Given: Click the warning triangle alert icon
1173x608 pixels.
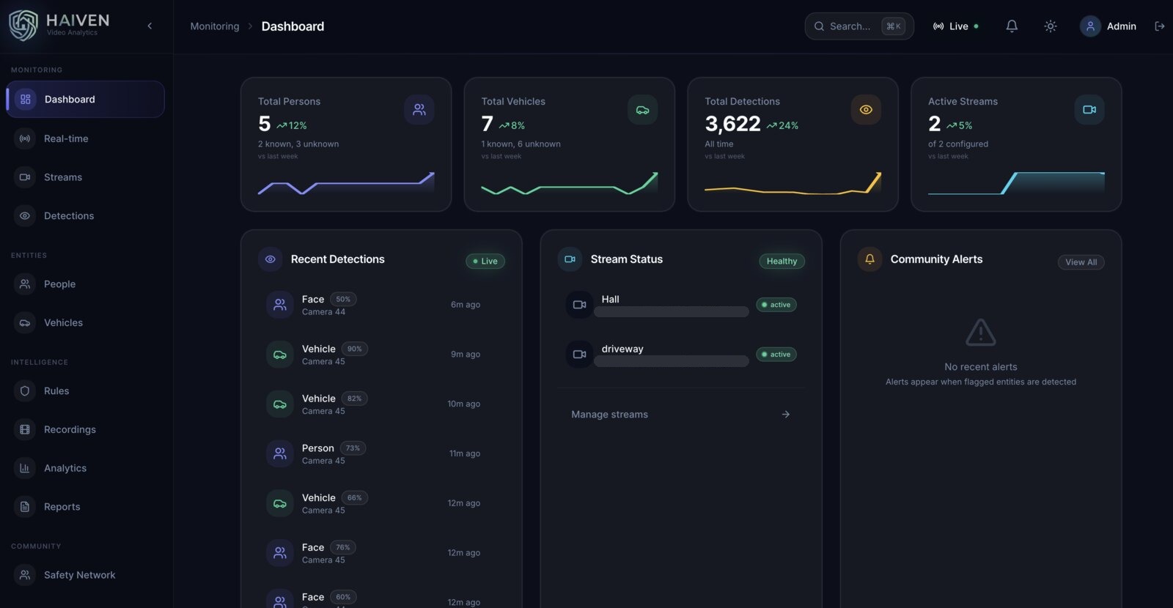Looking at the screenshot, I should pyautogui.click(x=981, y=333).
